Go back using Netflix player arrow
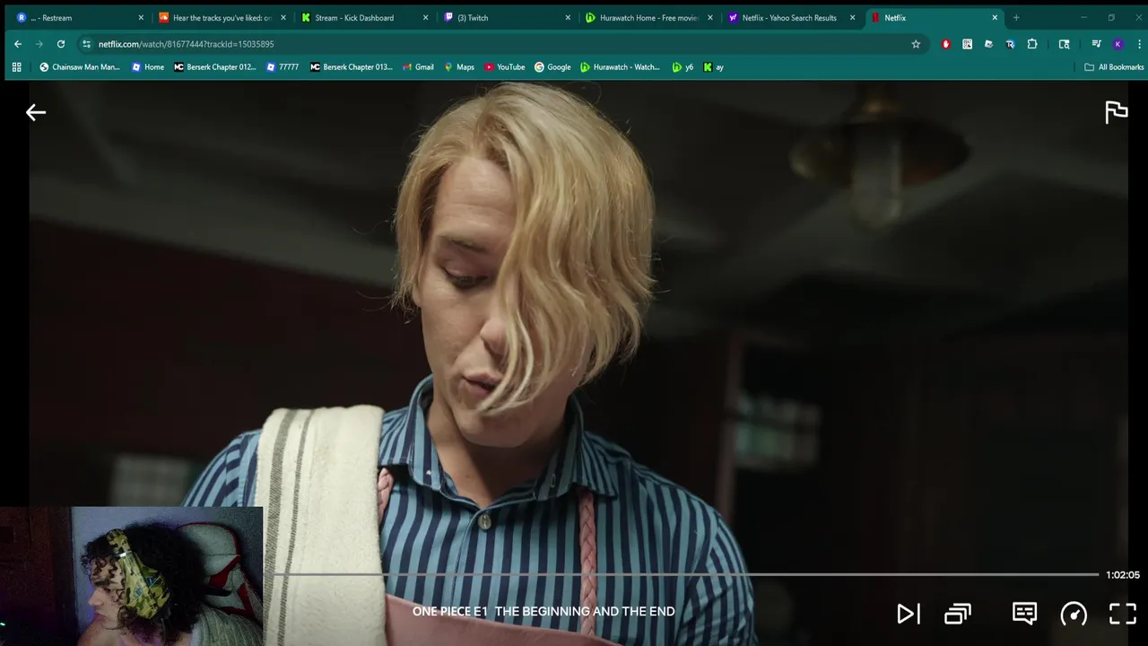 [x=35, y=112]
